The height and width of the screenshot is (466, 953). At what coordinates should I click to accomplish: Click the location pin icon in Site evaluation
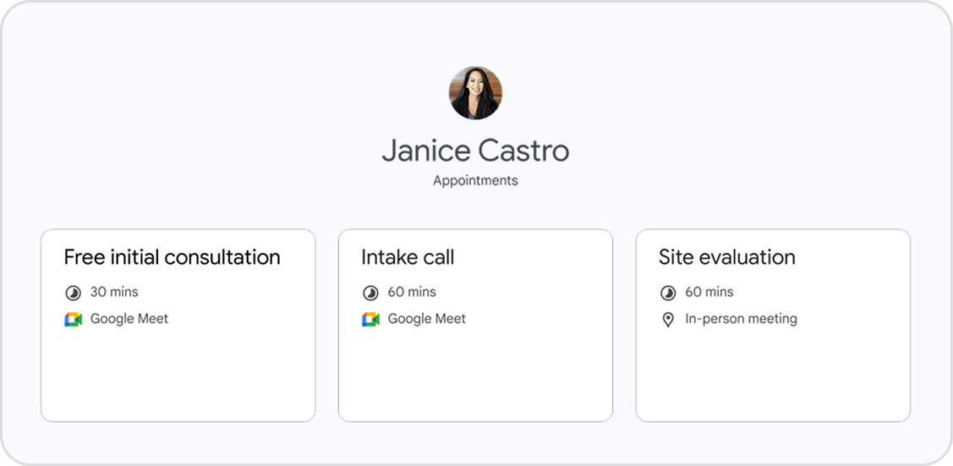click(x=668, y=320)
